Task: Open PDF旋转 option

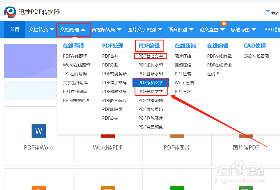Action: (x=110, y=118)
